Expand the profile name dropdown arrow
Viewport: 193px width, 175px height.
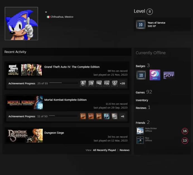point(46,12)
